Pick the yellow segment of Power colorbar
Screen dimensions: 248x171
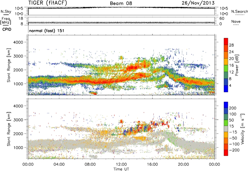click(x=226, y=61)
